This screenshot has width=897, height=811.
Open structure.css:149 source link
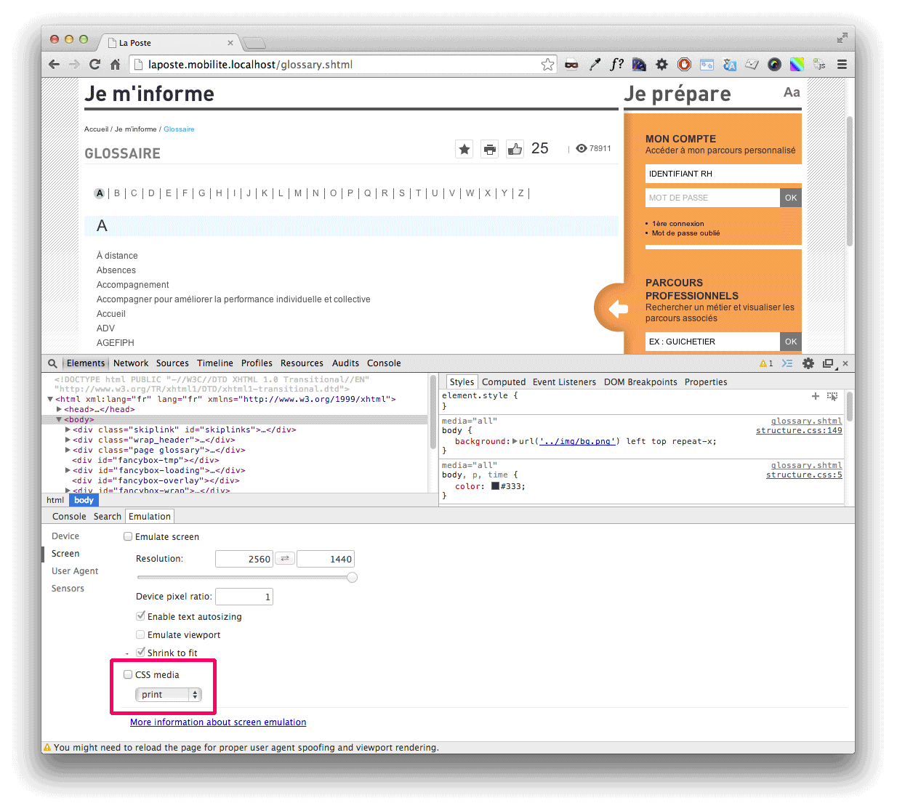point(799,431)
